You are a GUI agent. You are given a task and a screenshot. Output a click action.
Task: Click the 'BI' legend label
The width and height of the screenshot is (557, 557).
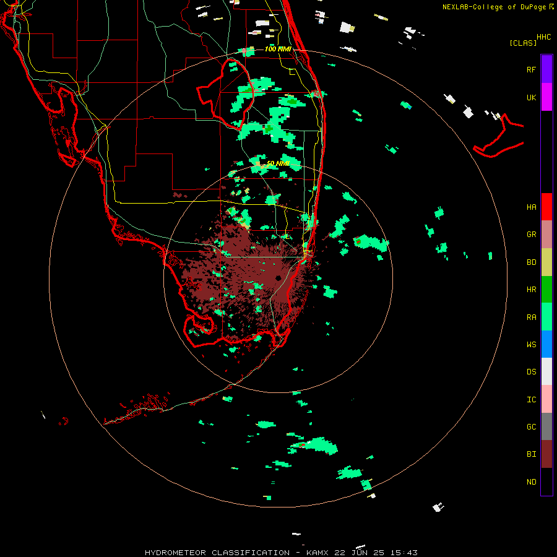[531, 454]
